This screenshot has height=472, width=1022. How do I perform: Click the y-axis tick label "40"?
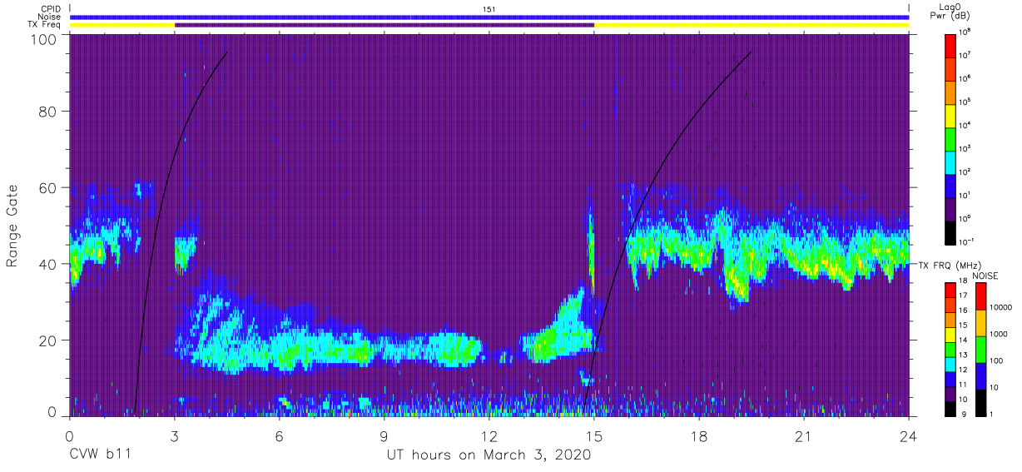pyautogui.click(x=47, y=264)
